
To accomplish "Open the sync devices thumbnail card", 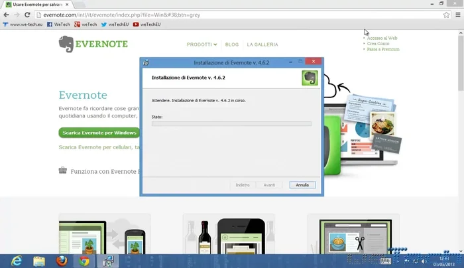I will coord(105,234).
